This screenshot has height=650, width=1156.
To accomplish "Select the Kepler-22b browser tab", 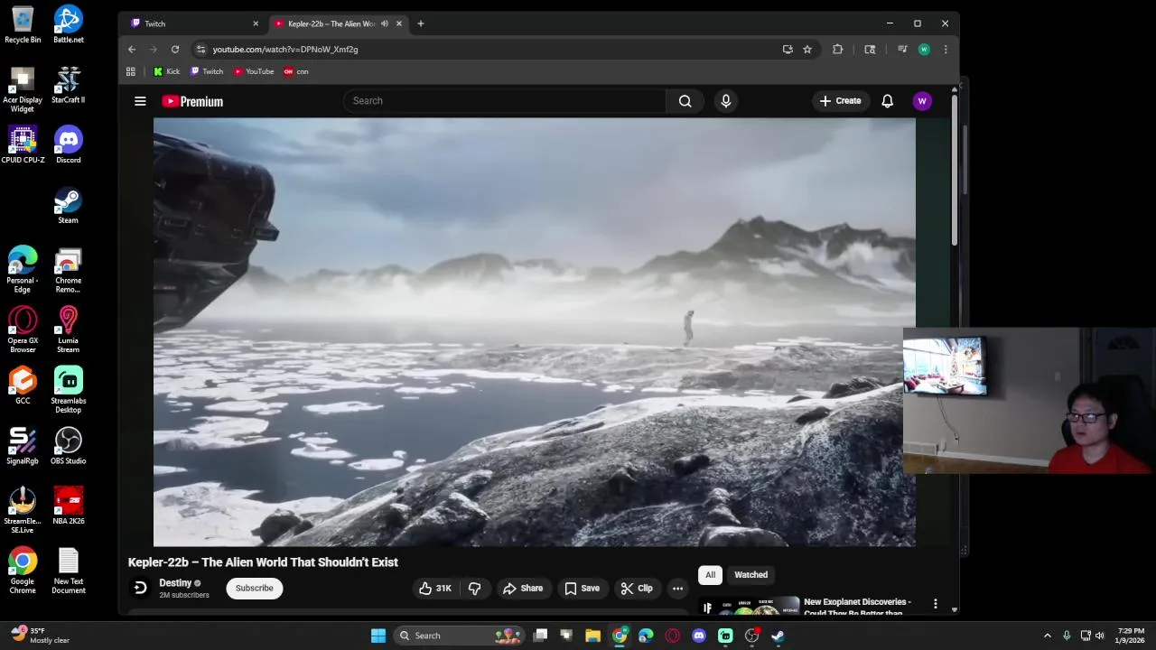I will [330, 23].
